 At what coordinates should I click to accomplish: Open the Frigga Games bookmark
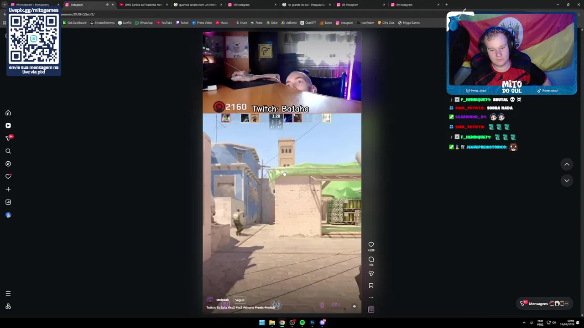tap(409, 23)
